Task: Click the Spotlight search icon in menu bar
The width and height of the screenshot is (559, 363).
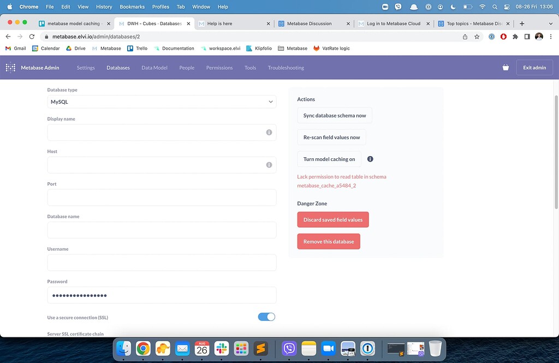Action: [493, 7]
